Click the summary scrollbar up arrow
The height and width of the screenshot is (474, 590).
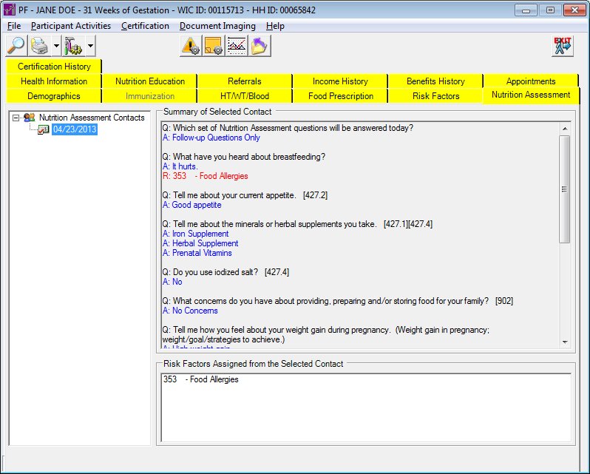(x=564, y=129)
